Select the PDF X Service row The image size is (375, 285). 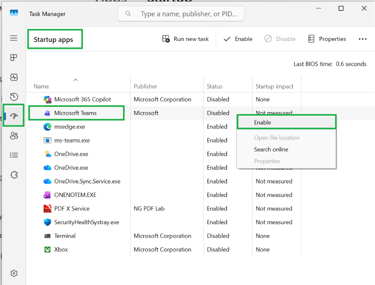pos(163,209)
